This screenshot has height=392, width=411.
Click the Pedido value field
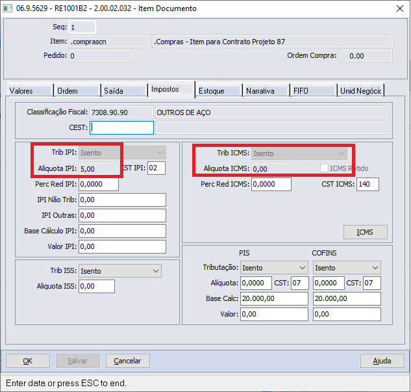click(101, 56)
